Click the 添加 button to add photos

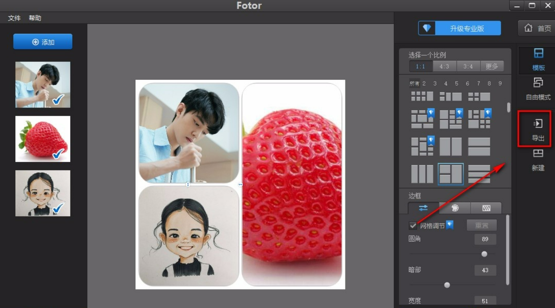pos(43,42)
